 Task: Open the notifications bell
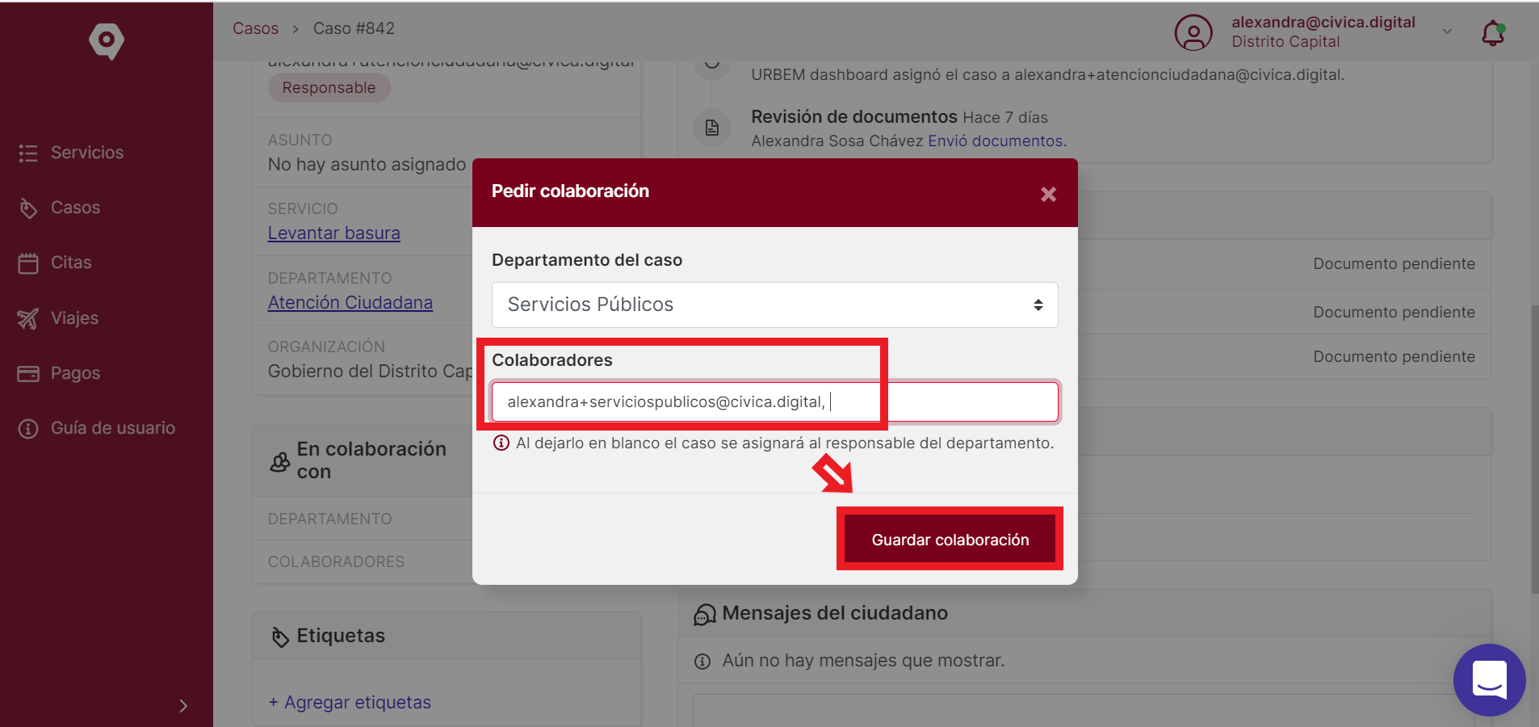coord(1493,33)
